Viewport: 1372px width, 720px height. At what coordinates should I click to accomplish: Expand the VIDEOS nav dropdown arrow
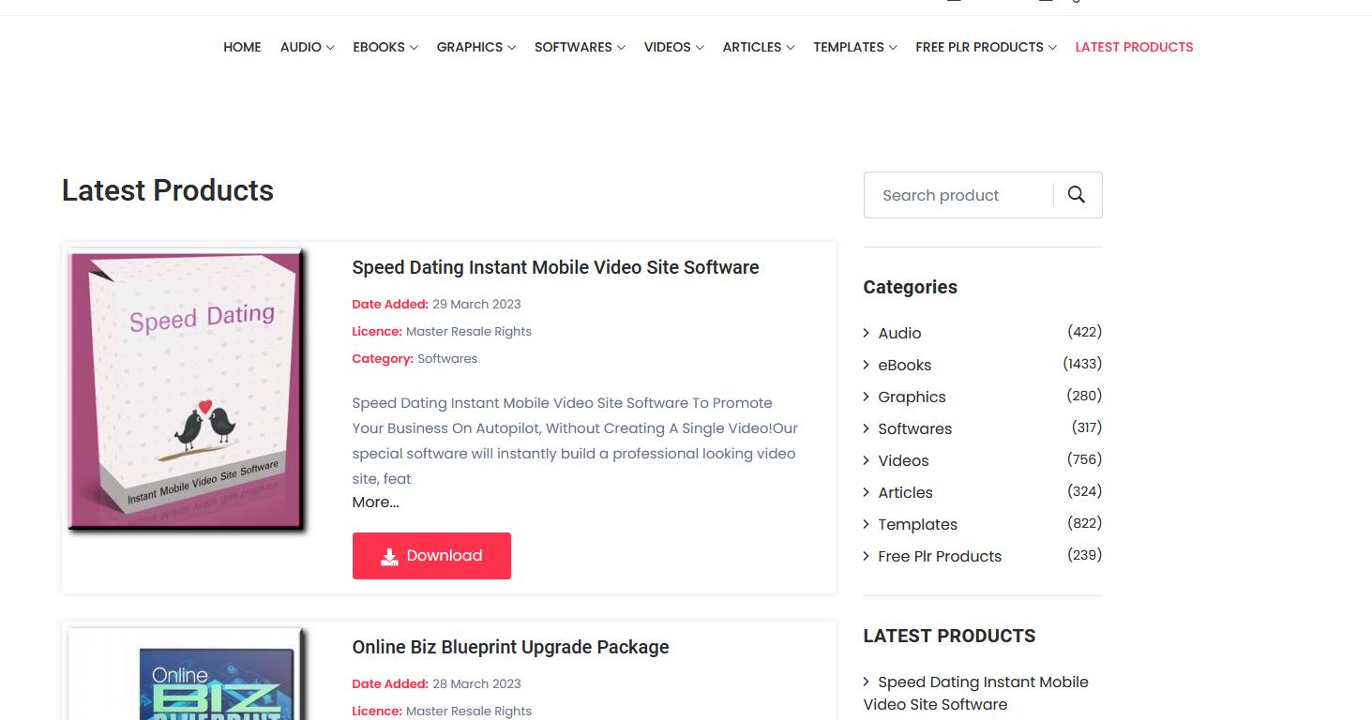[x=700, y=48]
